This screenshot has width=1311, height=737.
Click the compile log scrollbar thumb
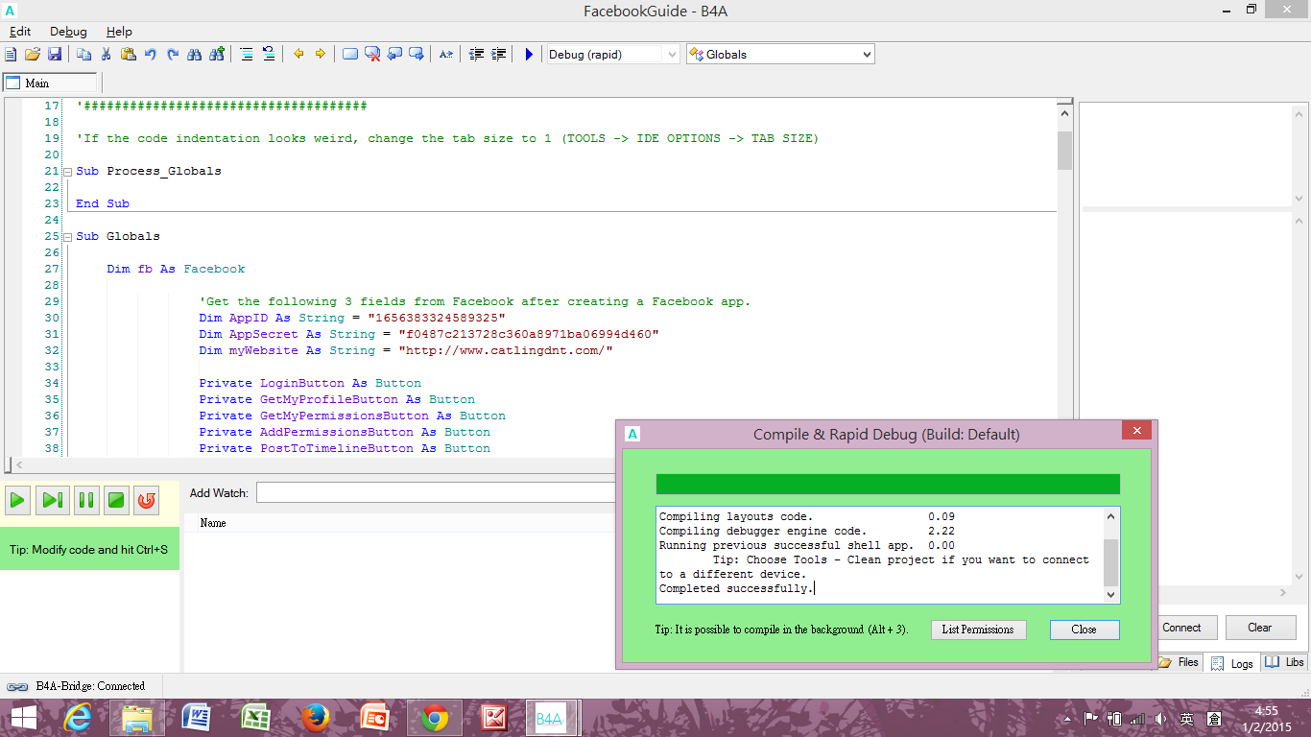pos(1111,562)
